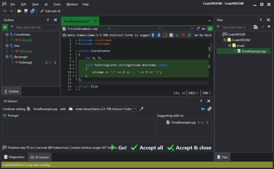Toggle the green AI robot button

pyautogui.click(x=210, y=28)
